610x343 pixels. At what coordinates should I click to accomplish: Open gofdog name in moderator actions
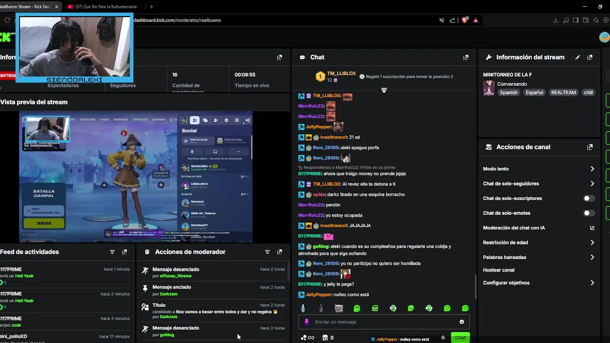[x=167, y=335]
